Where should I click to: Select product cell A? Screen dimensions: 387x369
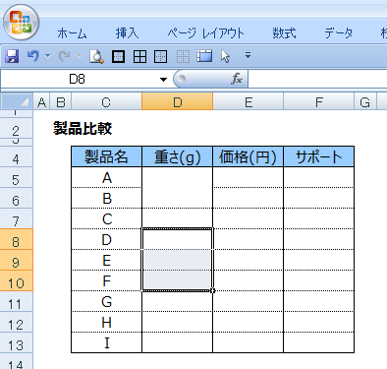[106, 177]
